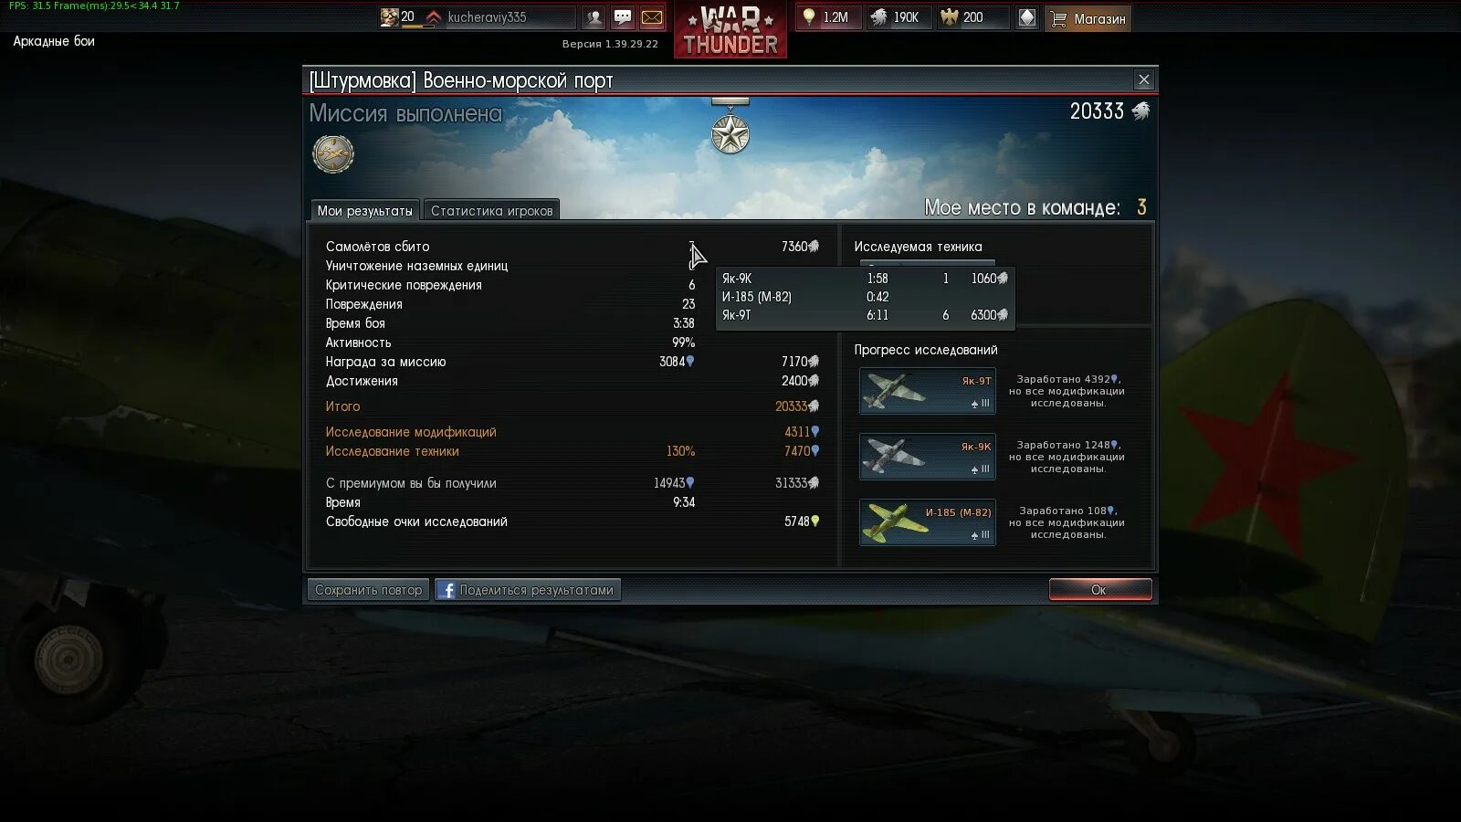Open the chat speech bubble icon

623,17
